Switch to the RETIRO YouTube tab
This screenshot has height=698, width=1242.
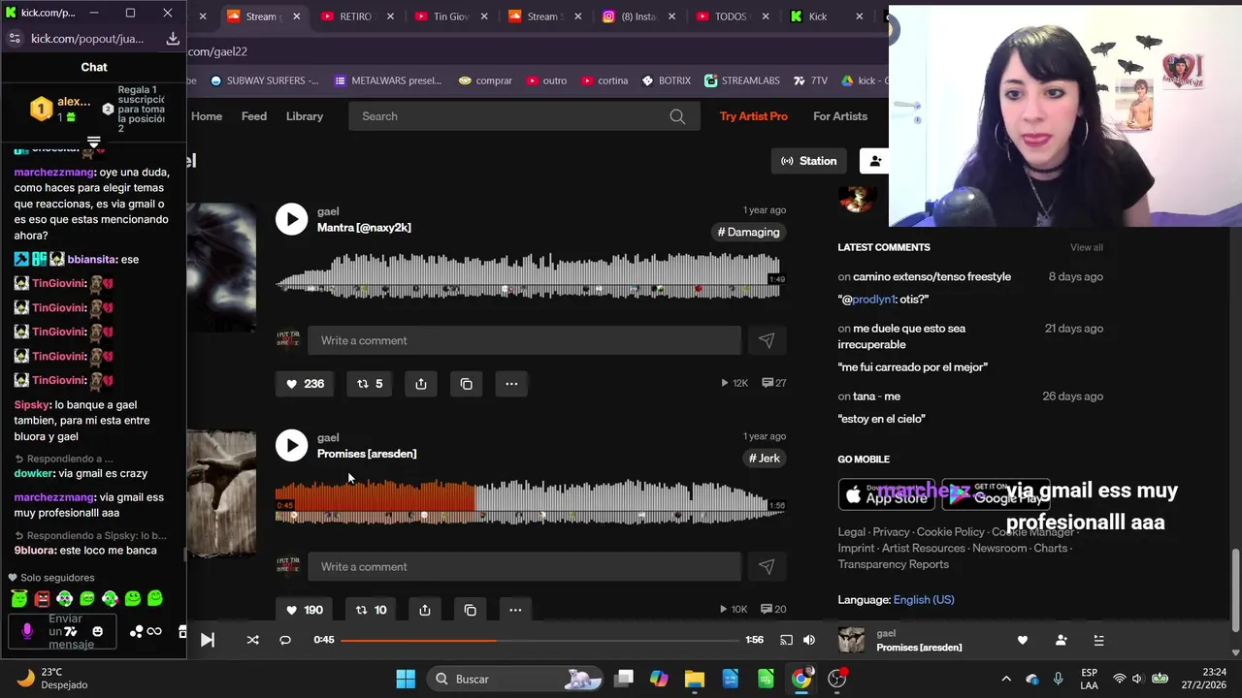[x=356, y=16]
